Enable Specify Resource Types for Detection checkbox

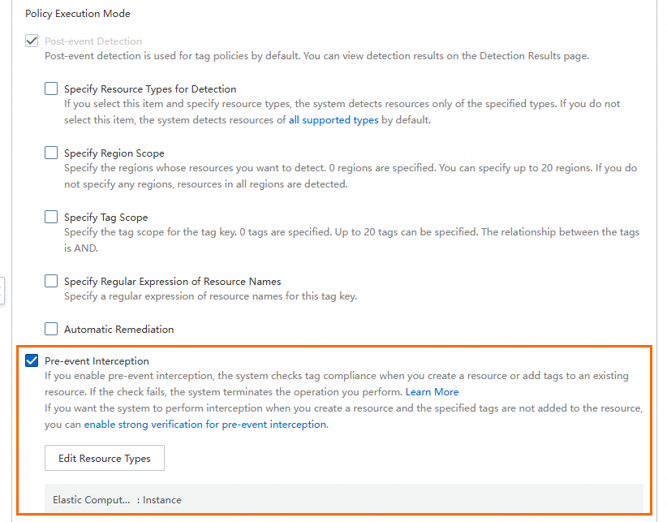tap(51, 88)
